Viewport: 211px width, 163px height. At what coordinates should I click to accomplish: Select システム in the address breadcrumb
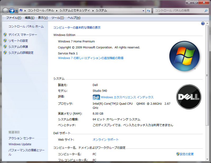pyautogui.click(x=101, y=11)
